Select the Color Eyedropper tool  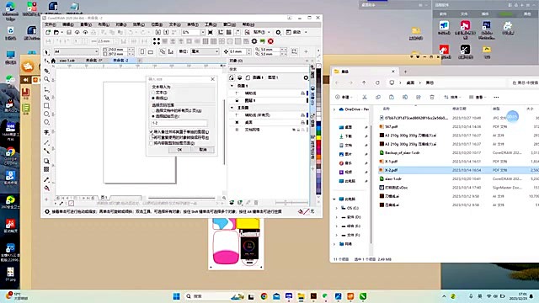[x=47, y=179]
